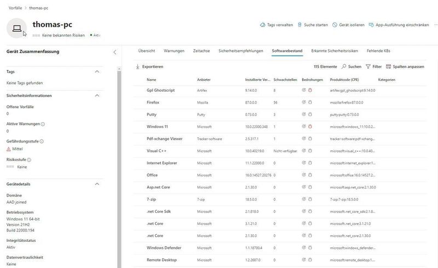
Task: Collapse the Sicherheitsinformationen section
Action: (x=97, y=96)
